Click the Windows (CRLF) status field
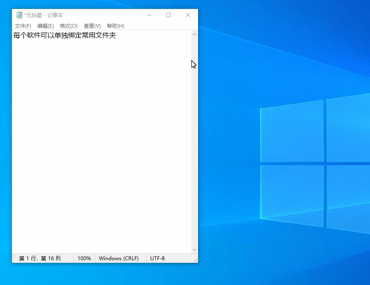The width and height of the screenshot is (370, 285). coord(118,259)
